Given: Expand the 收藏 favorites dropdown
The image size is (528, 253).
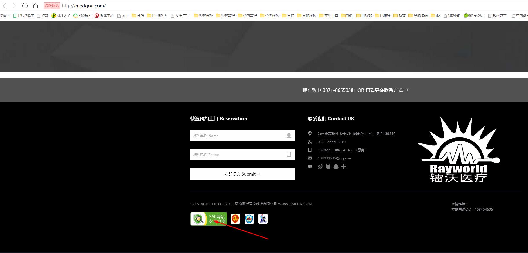Looking at the screenshot, I should click(x=6, y=16).
